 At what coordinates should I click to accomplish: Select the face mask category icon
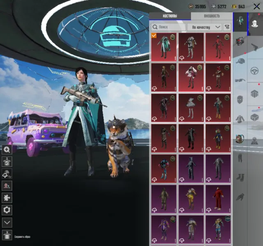coord(240,100)
